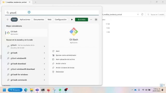The width and height of the screenshot is (166, 93).
Task: Open Wi-Fi network tray icon
Action: (143, 90)
